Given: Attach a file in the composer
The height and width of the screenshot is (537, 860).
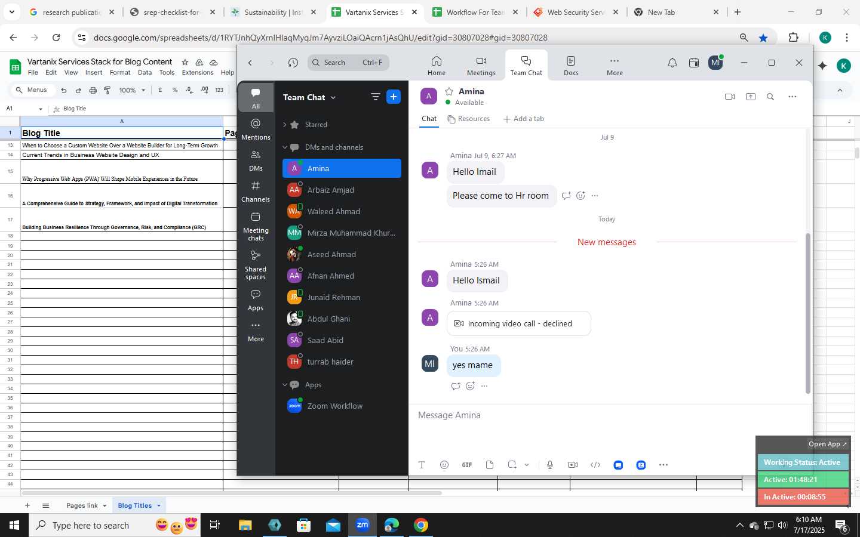Looking at the screenshot, I should (x=490, y=465).
